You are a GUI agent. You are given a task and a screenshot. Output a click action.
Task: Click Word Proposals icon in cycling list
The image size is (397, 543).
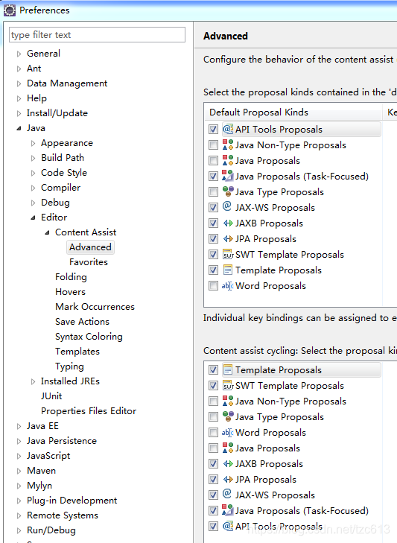(228, 433)
